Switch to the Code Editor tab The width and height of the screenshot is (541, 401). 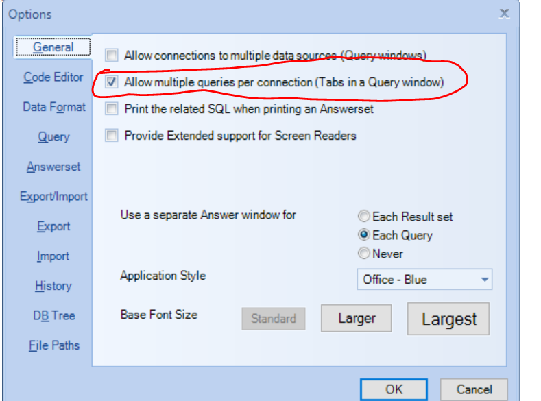(x=53, y=77)
